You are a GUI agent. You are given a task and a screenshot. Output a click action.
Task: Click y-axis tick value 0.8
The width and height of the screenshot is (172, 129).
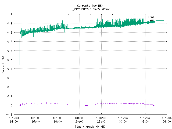pyautogui.click(x=10, y=33)
